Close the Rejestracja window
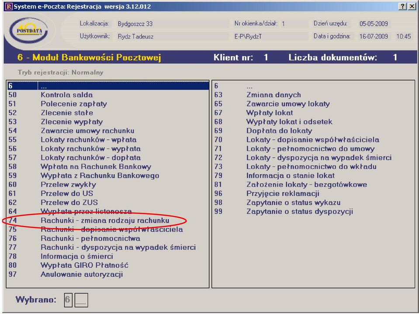The width and height of the screenshot is (419, 314). tap(412, 7)
